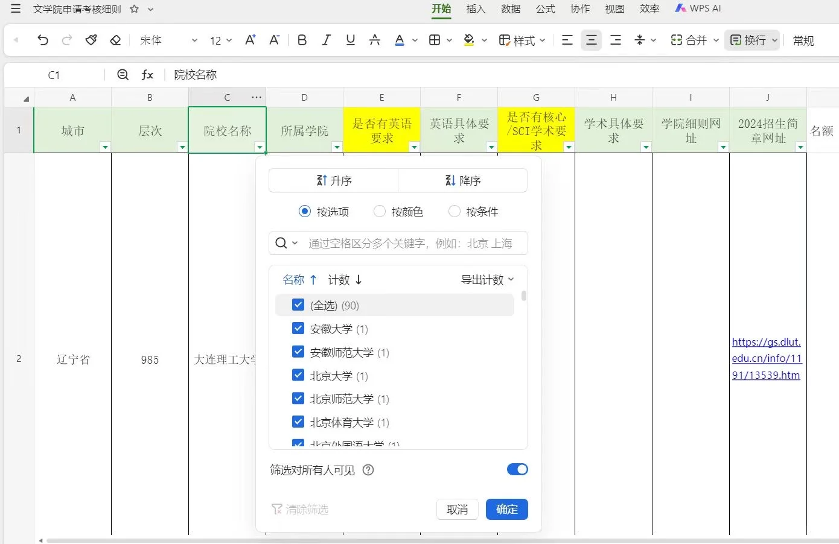The height and width of the screenshot is (544, 839).
Task: Open filter dropdown on 城市 column
Action: [x=105, y=147]
